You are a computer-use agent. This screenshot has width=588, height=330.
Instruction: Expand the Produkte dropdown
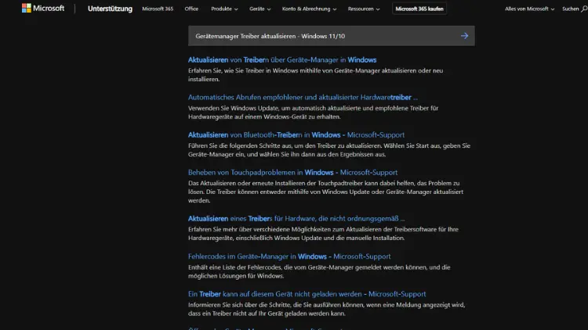[224, 9]
